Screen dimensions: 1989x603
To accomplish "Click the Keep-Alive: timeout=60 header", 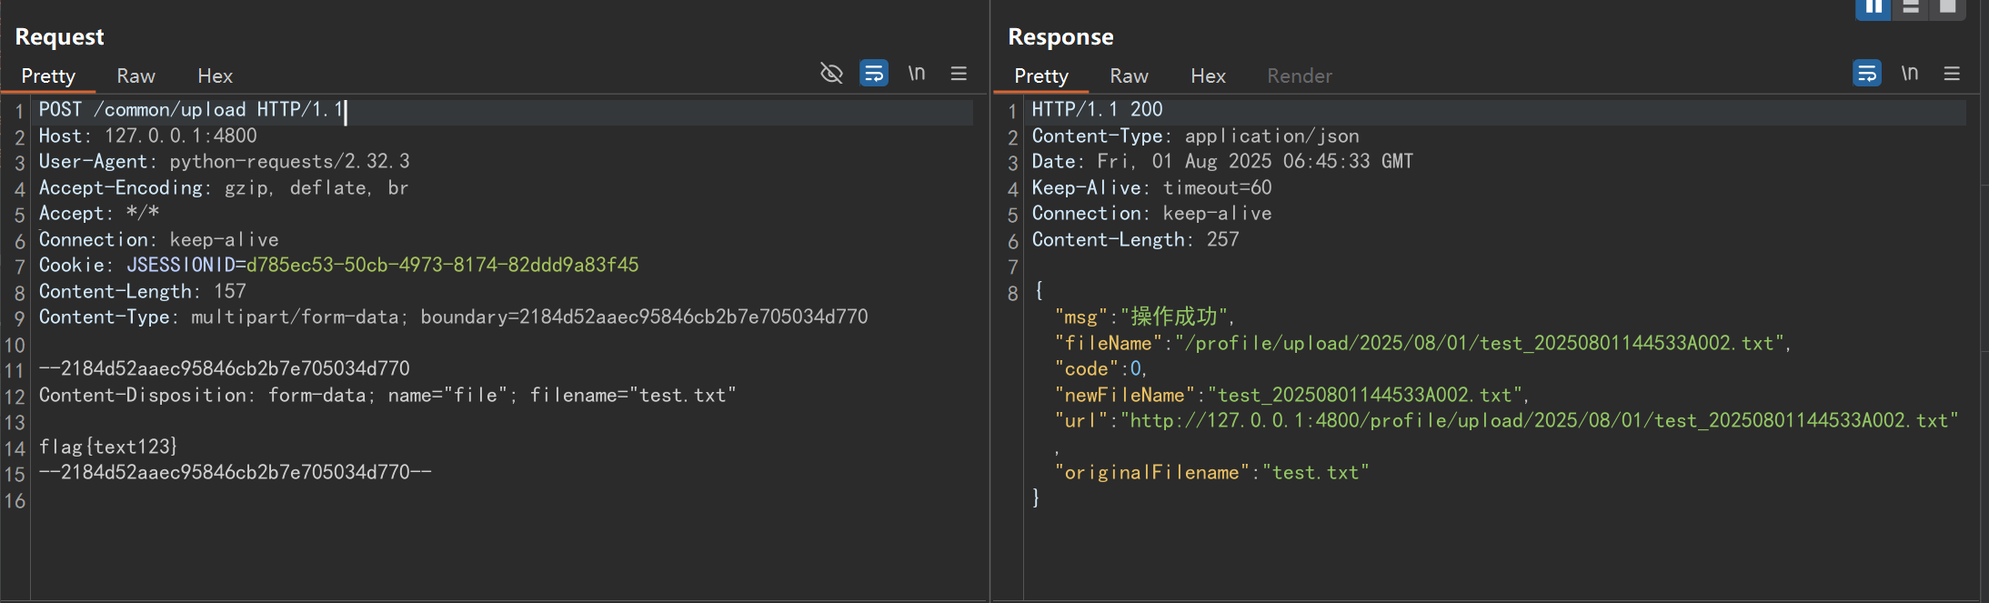I will [1151, 188].
